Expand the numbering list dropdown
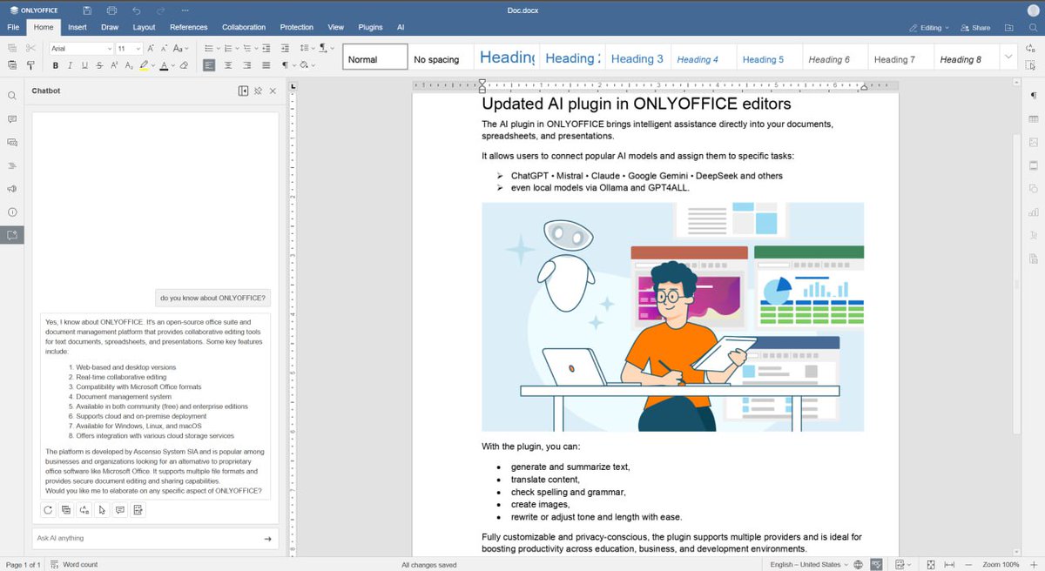 point(238,49)
